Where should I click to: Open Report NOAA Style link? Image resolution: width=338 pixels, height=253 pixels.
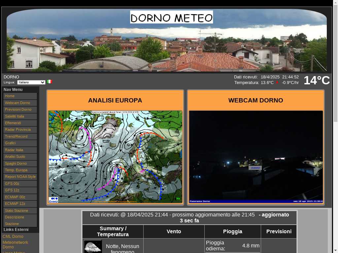tap(20, 177)
